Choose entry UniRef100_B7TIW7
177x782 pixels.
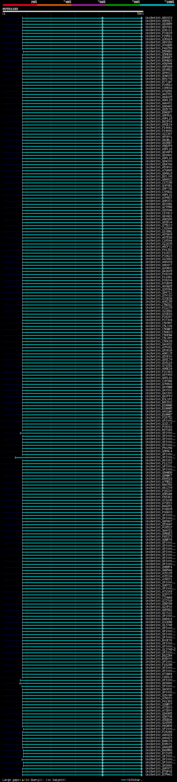tap(158, 82)
